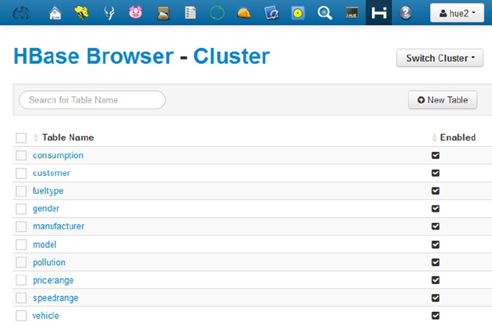This screenshot has height=327, width=492.
Task: Open the Switch Cluster dropdown
Action: pyautogui.click(x=440, y=58)
